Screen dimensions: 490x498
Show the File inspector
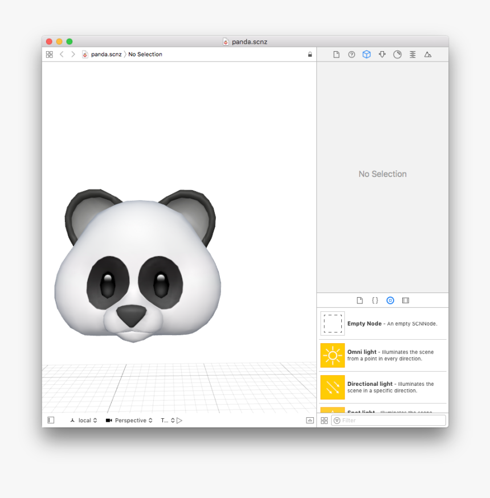click(336, 55)
